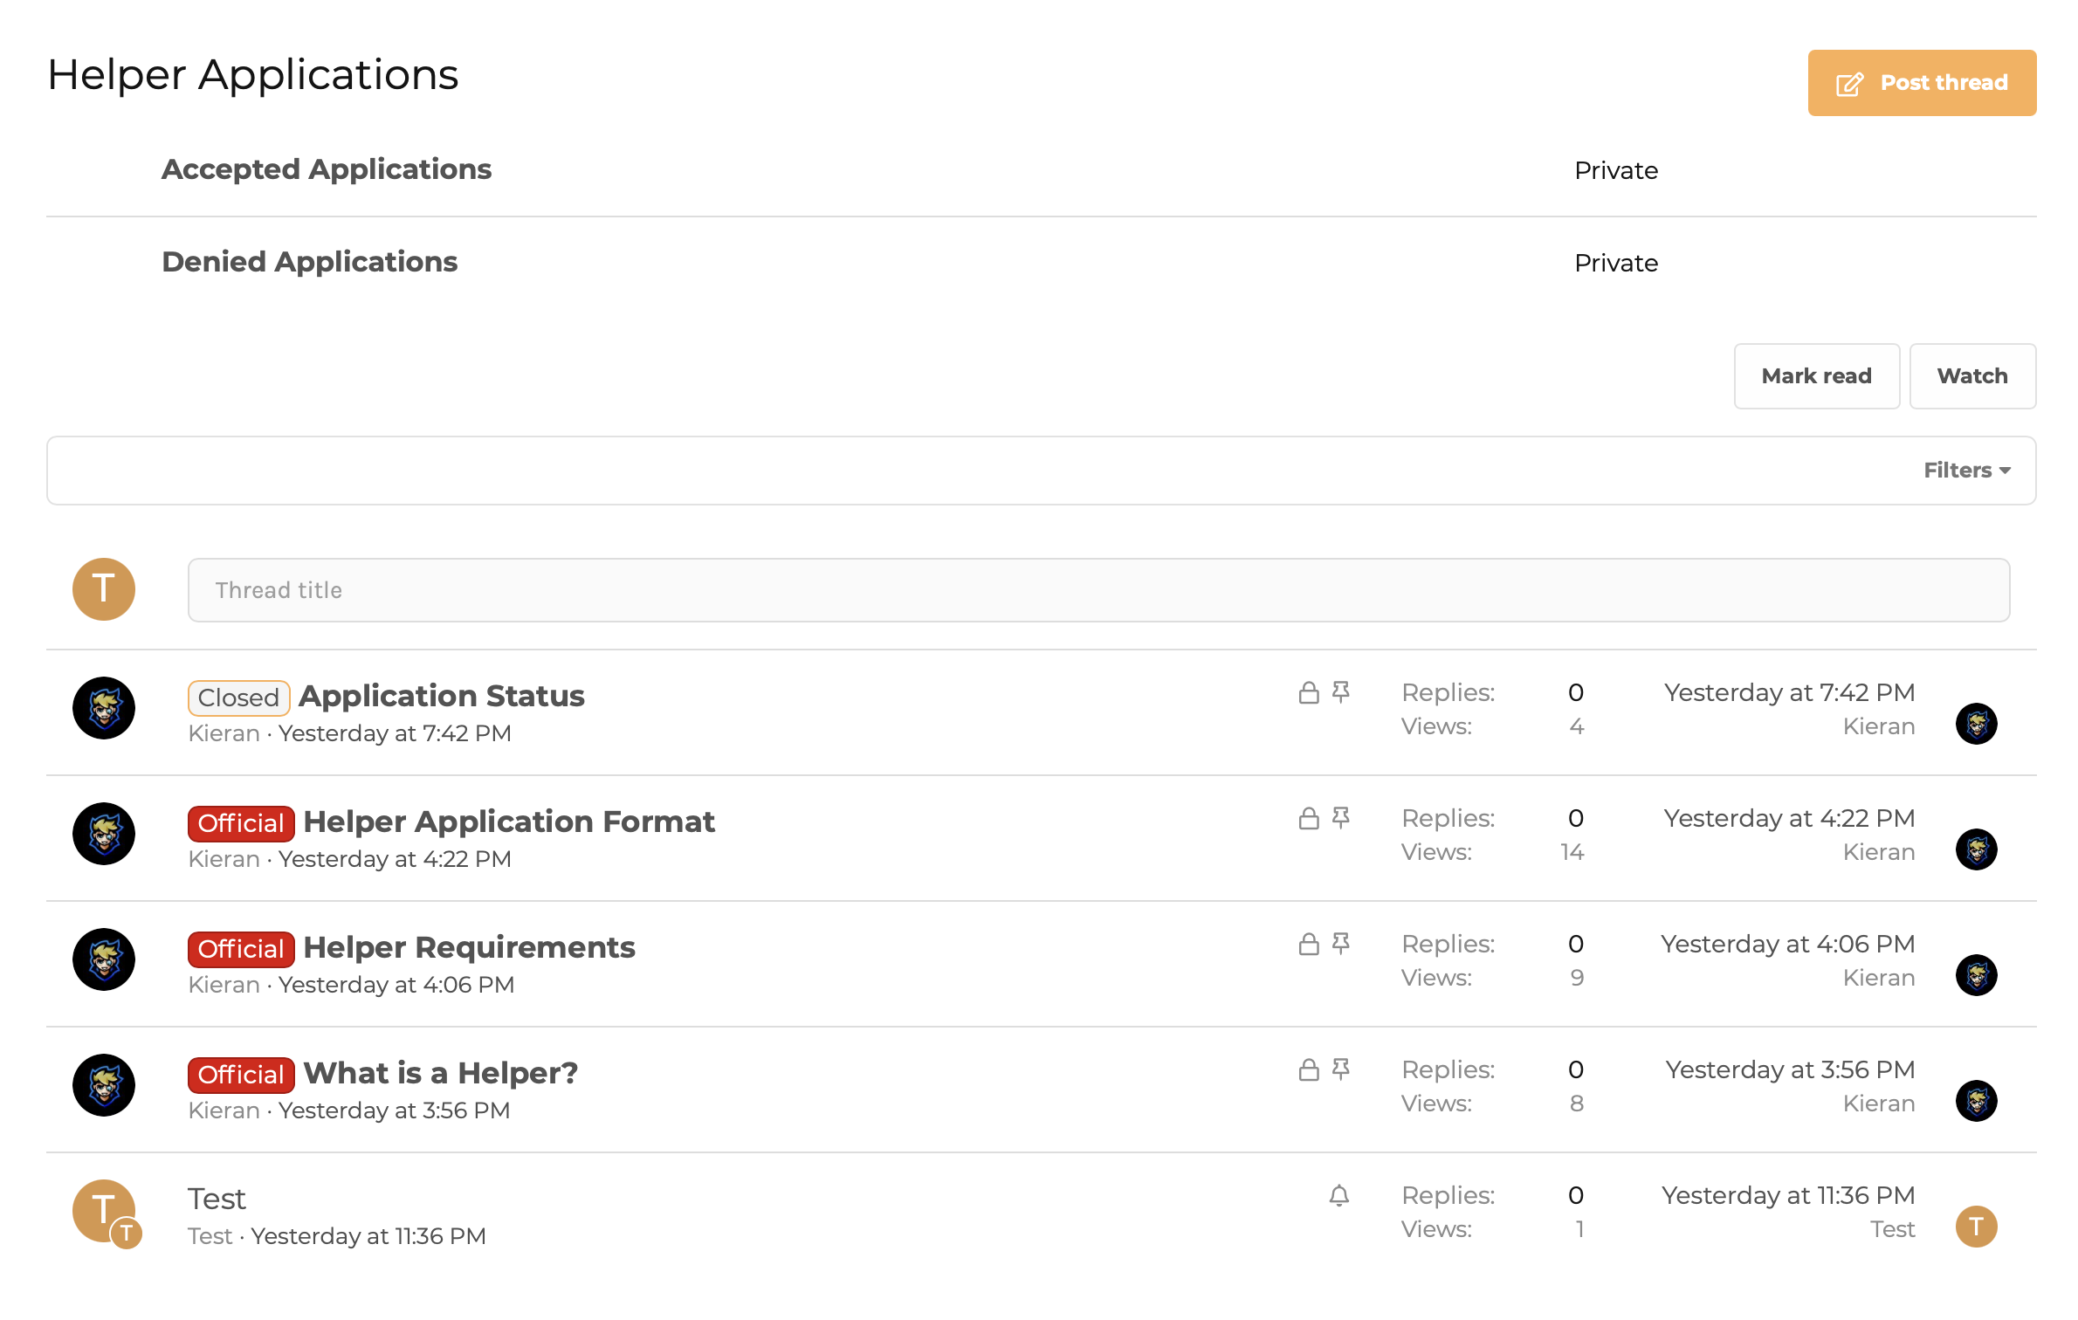Click the bell icon on Test thread
The height and width of the screenshot is (1320, 2078).
tap(1338, 1195)
